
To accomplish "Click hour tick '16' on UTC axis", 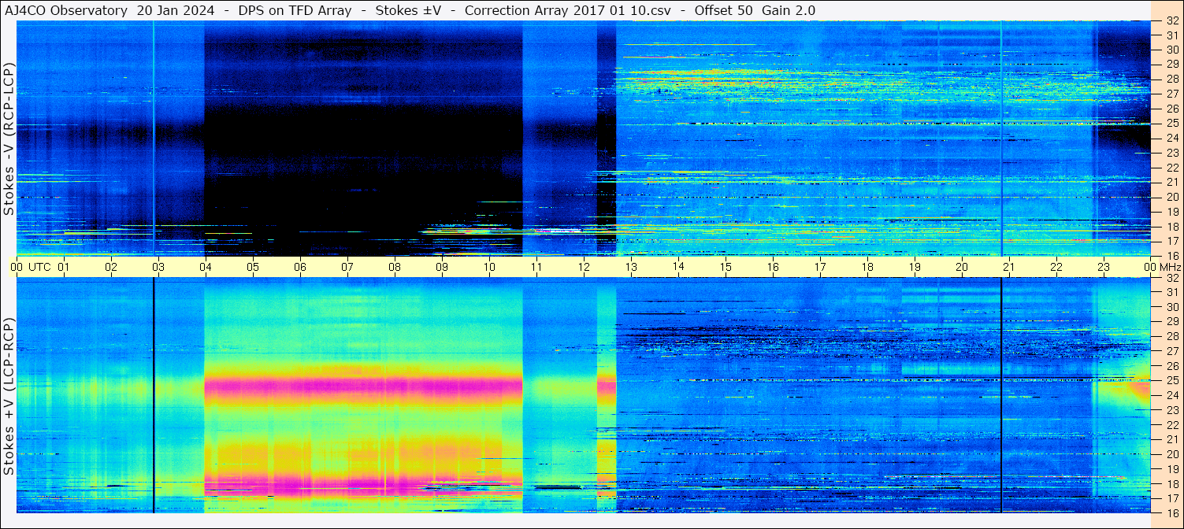I will [772, 267].
